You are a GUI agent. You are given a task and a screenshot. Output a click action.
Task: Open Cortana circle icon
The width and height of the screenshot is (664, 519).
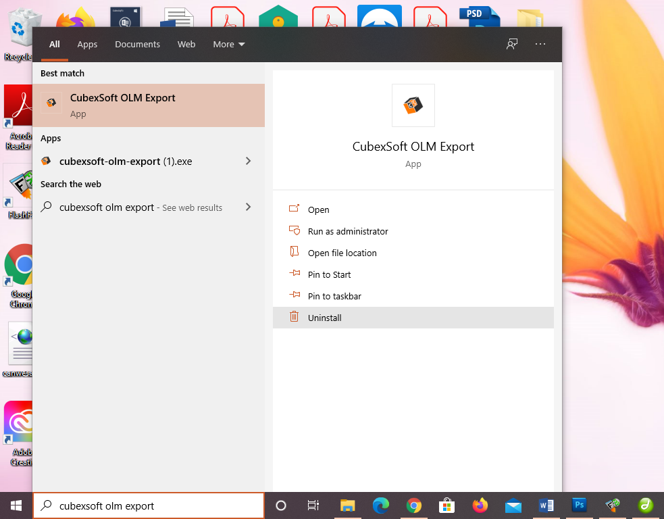pos(281,505)
